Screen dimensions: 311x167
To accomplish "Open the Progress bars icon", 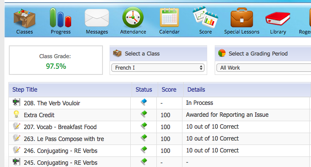I will [61, 18].
